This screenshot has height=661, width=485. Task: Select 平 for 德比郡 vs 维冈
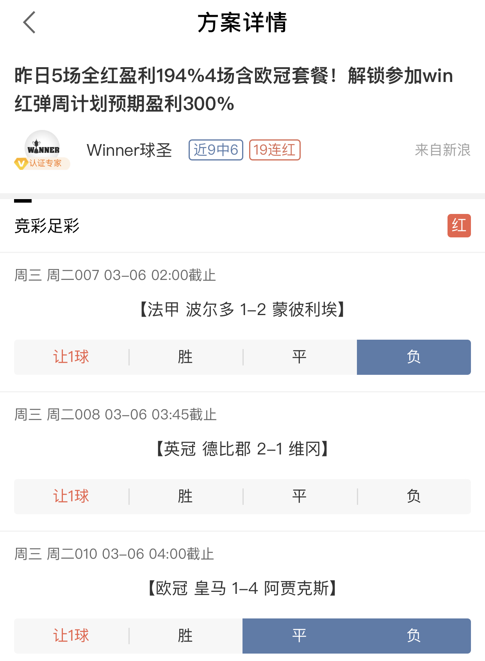[300, 497]
